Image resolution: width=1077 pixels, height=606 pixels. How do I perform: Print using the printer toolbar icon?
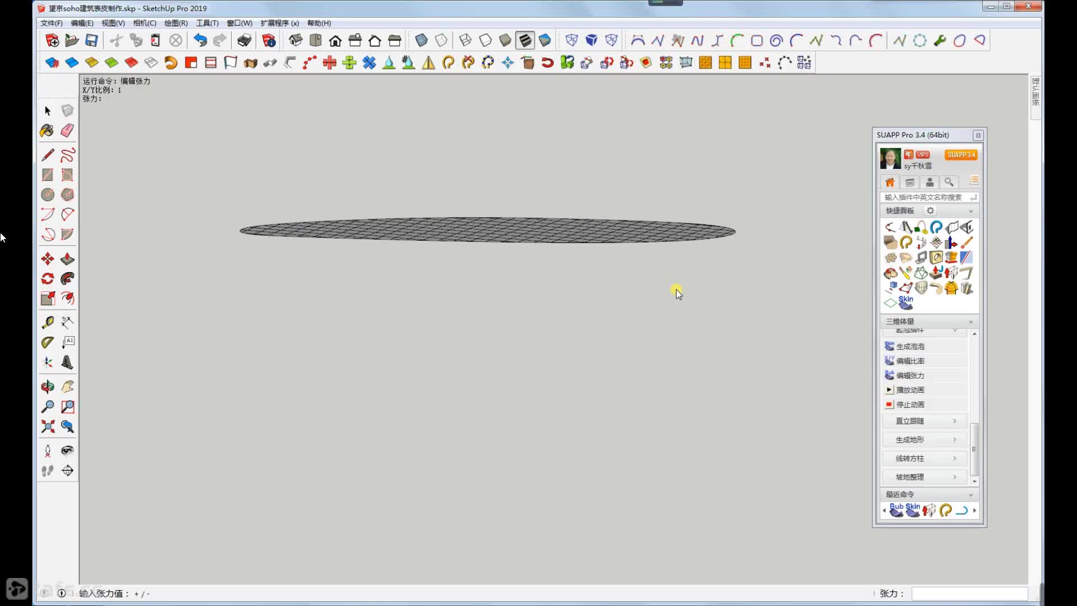245,40
